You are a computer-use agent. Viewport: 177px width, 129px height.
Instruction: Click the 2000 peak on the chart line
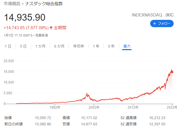87,93
